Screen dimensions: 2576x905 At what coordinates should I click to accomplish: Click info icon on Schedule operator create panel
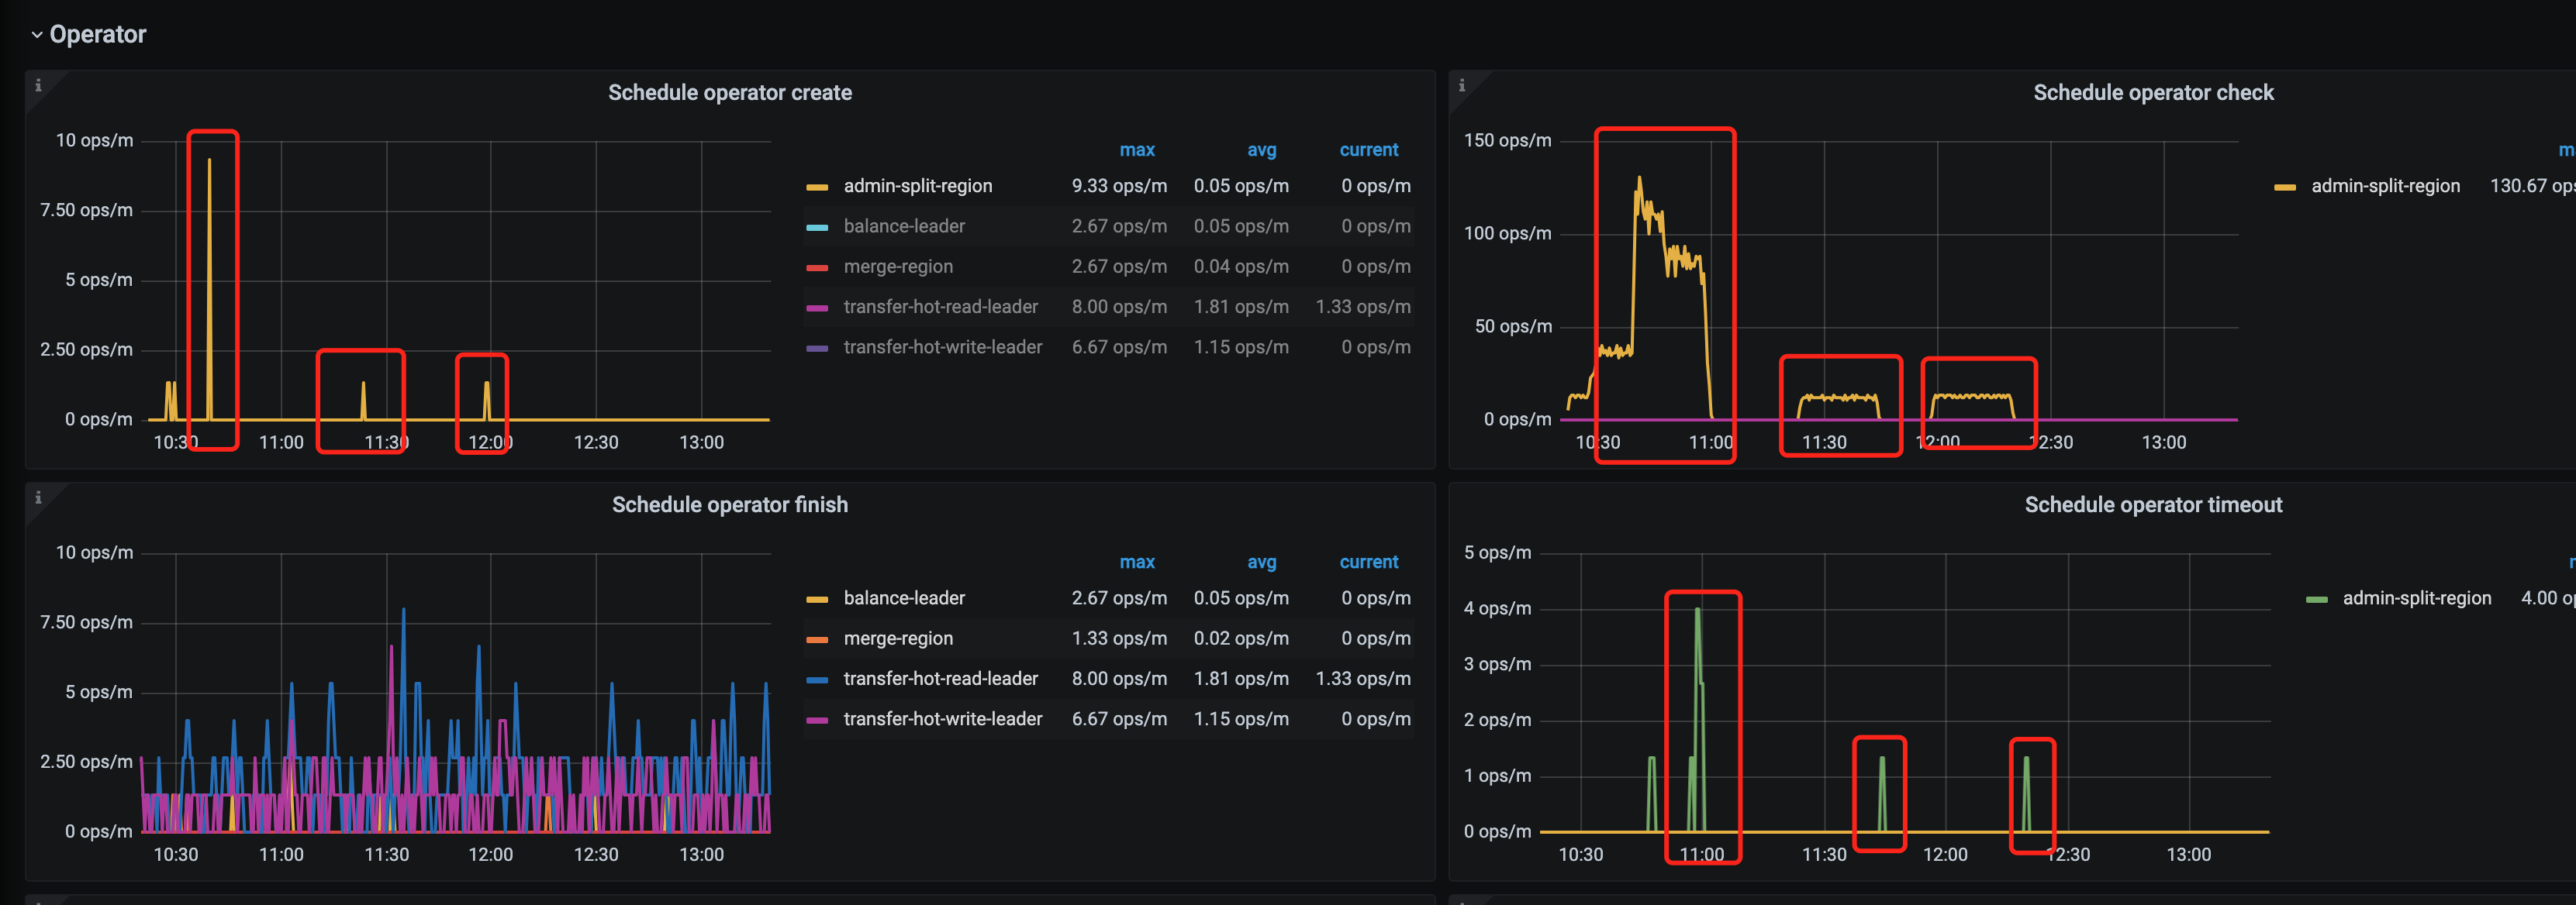click(38, 85)
